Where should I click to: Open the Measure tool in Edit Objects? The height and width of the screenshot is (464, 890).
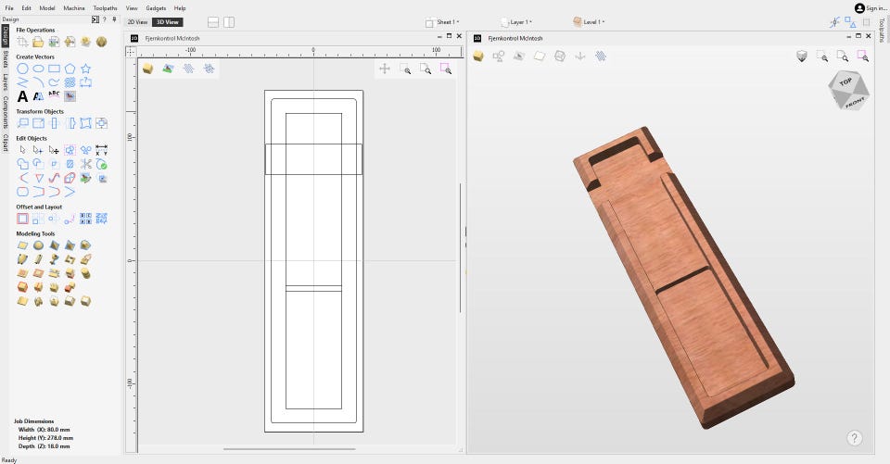click(x=101, y=150)
